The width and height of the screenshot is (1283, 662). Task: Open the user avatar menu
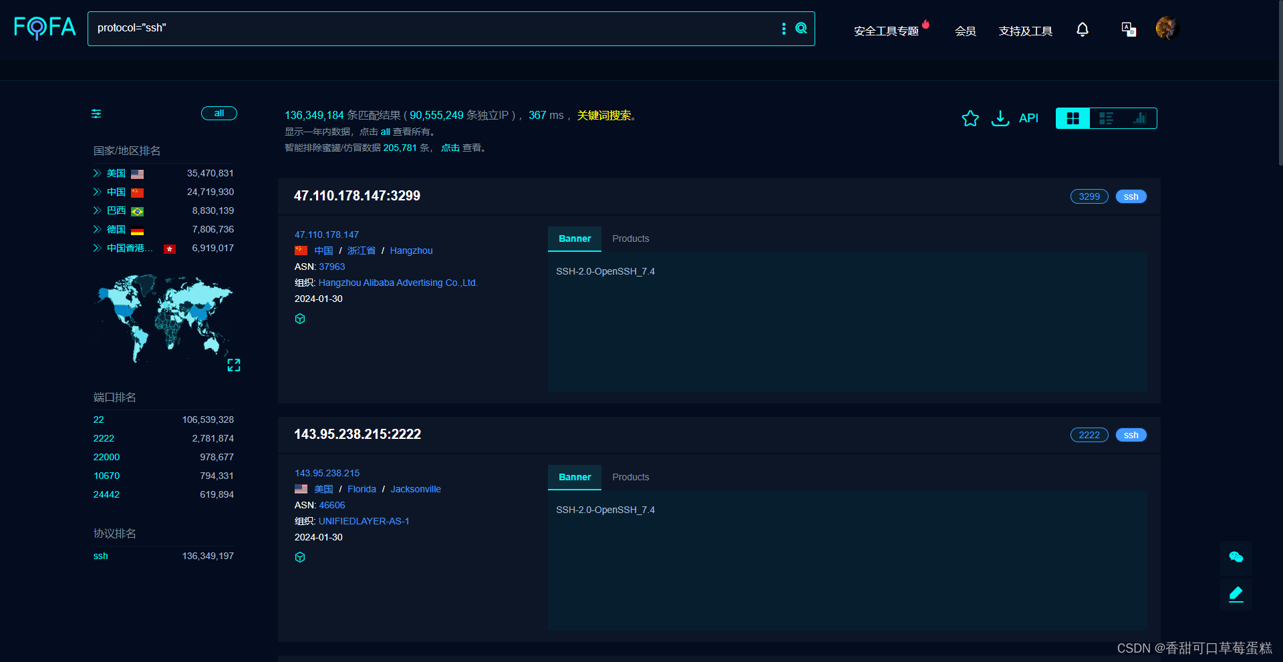1167,28
